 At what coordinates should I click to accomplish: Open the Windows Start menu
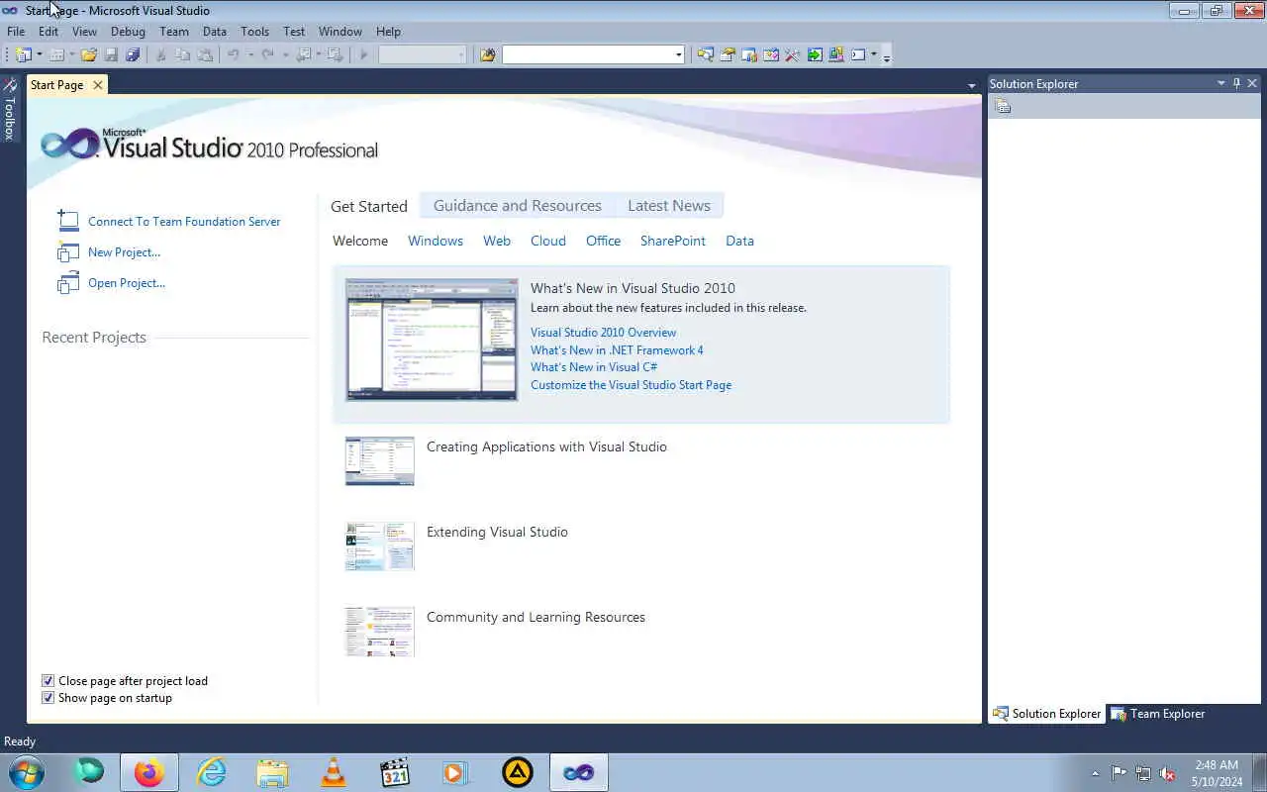click(x=26, y=772)
